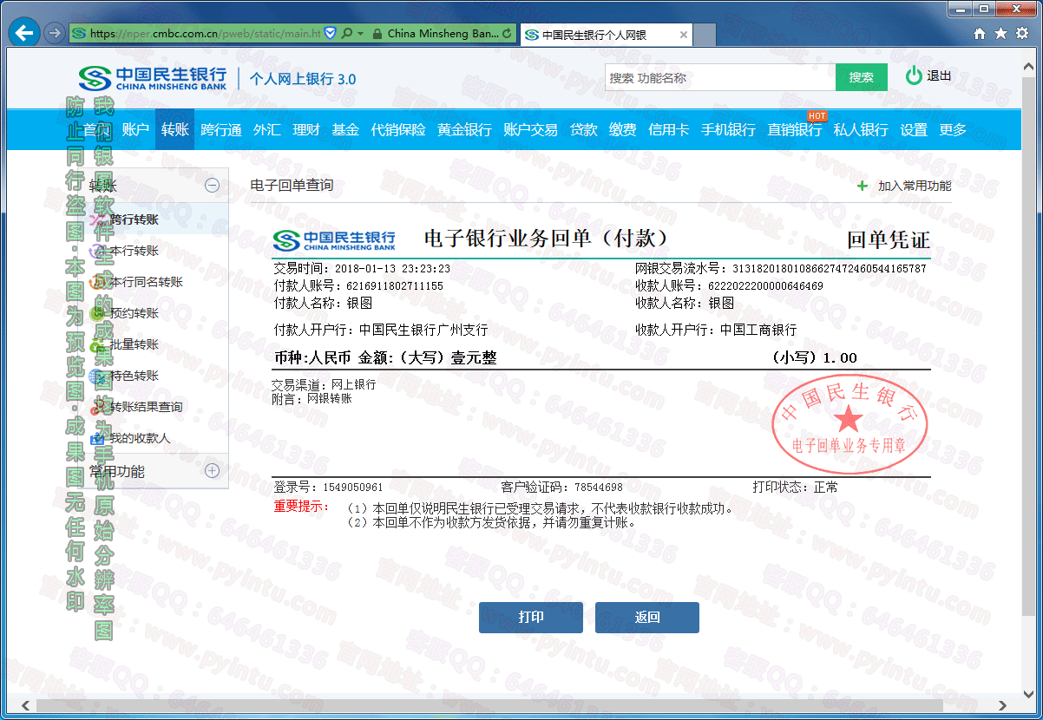Open the 代销保险 menu

point(398,129)
